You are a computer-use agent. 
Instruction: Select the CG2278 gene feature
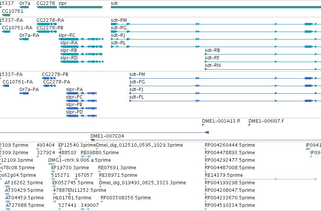click(47, 7)
